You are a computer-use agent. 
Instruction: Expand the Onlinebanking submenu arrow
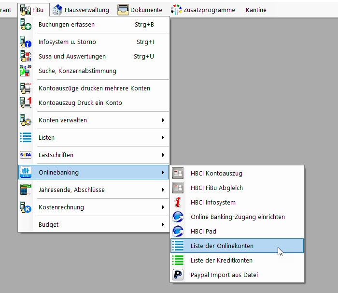click(x=163, y=172)
